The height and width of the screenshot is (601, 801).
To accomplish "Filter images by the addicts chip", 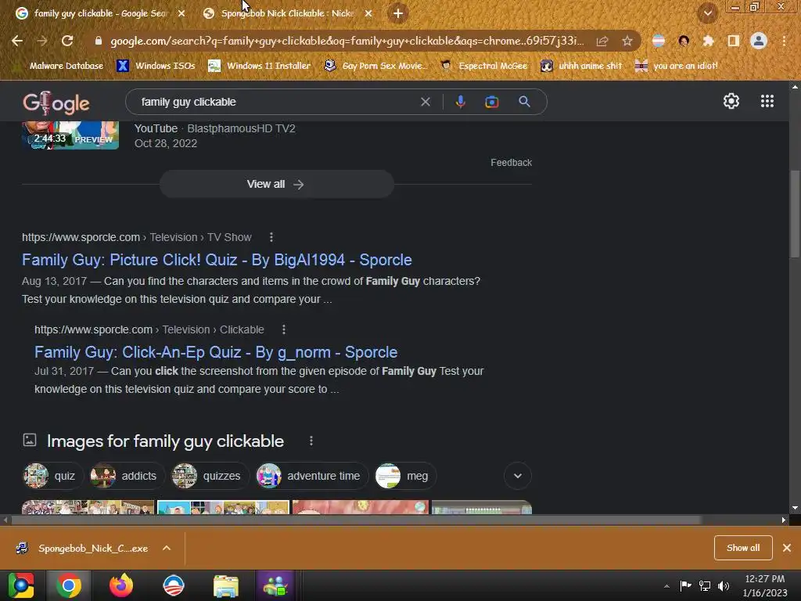I will (126, 476).
